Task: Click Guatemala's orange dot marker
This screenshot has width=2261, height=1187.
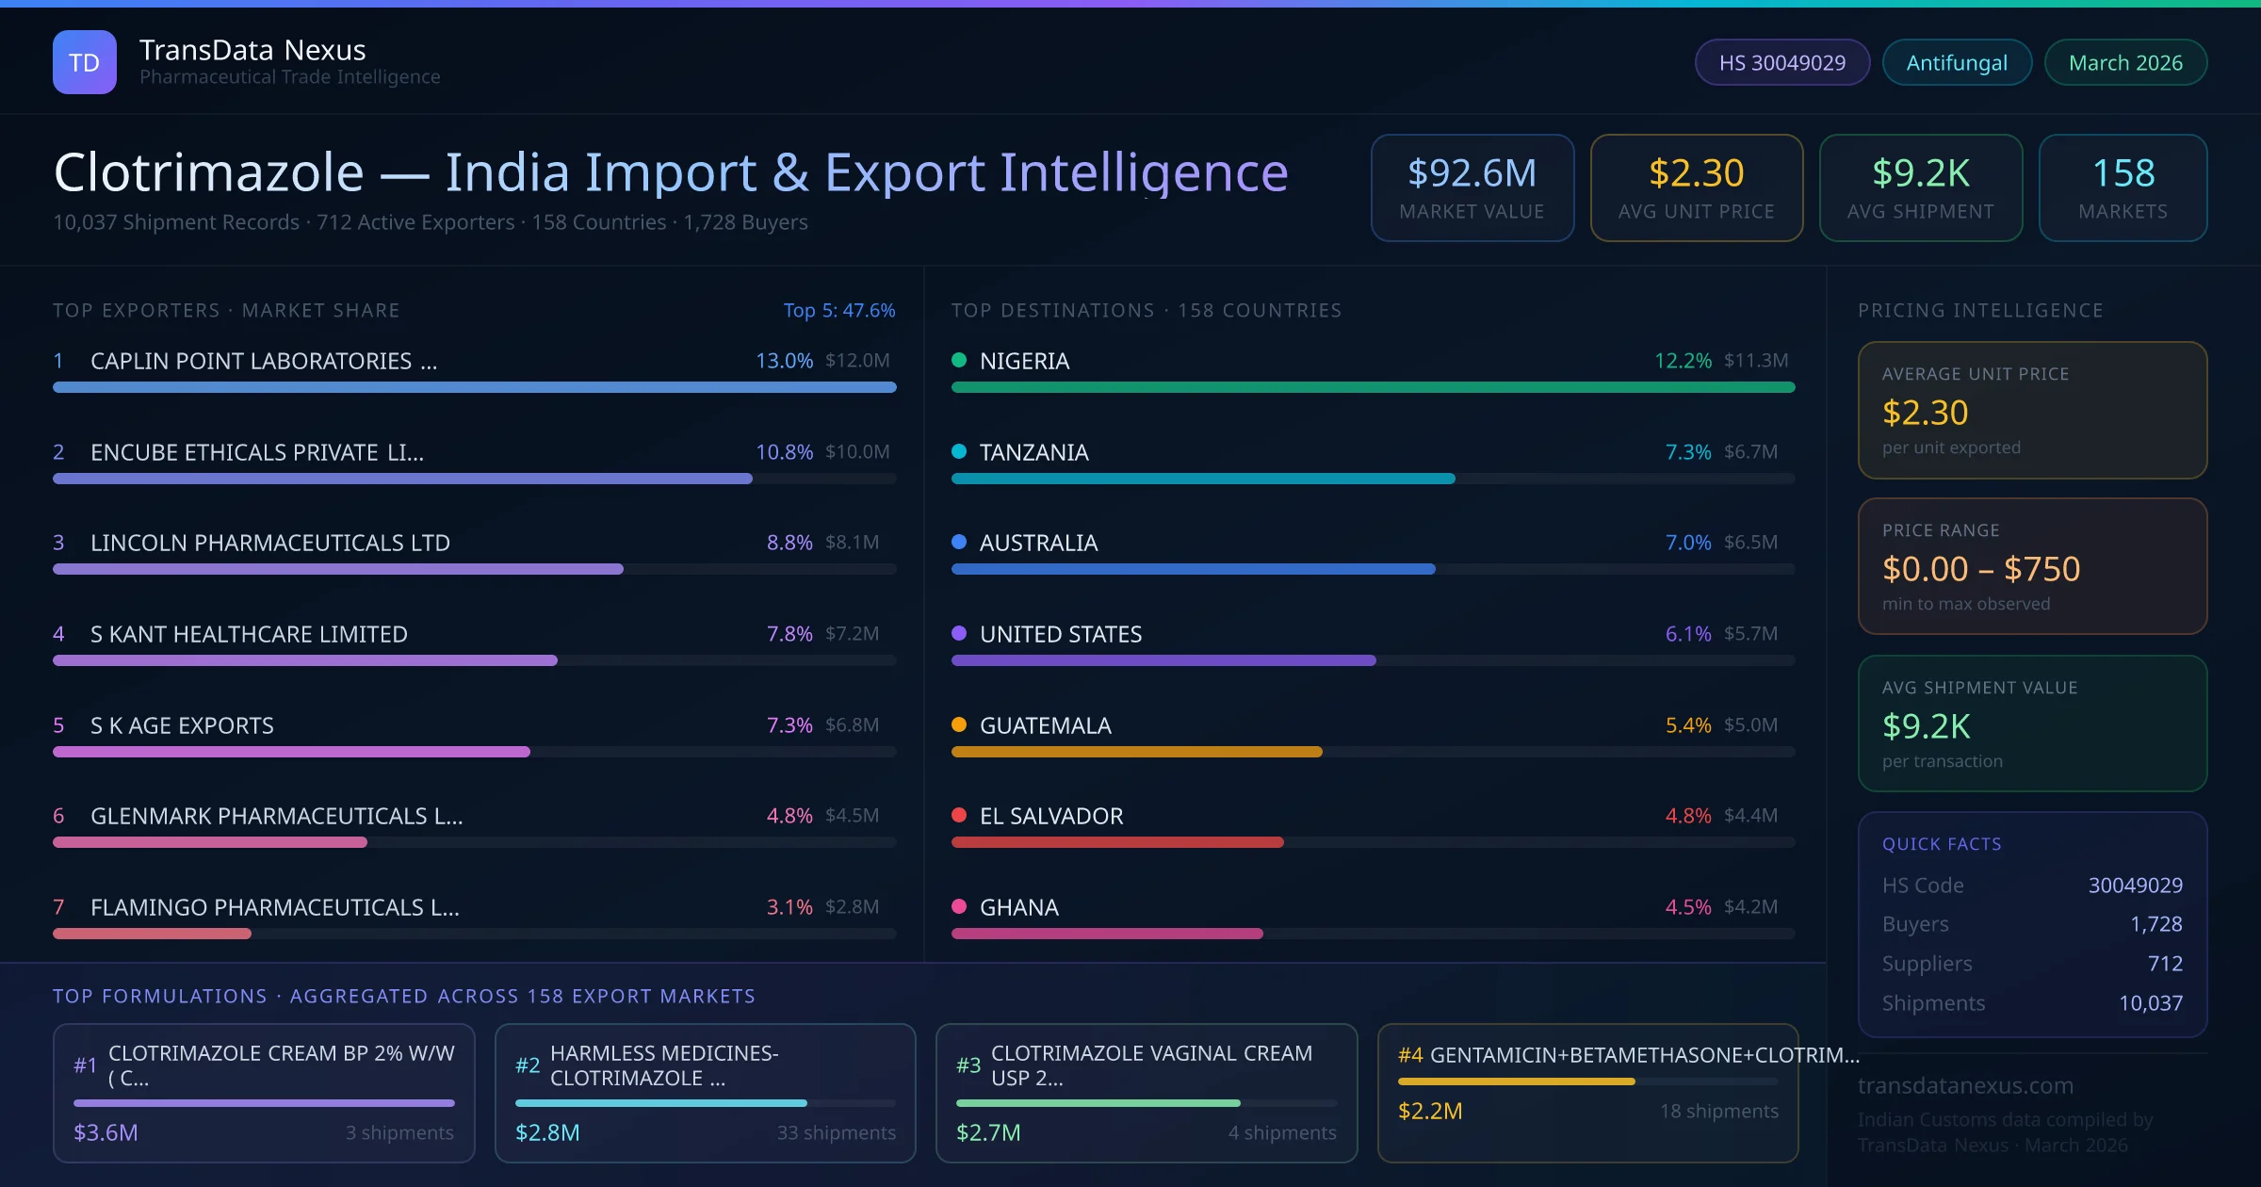Action: (959, 724)
